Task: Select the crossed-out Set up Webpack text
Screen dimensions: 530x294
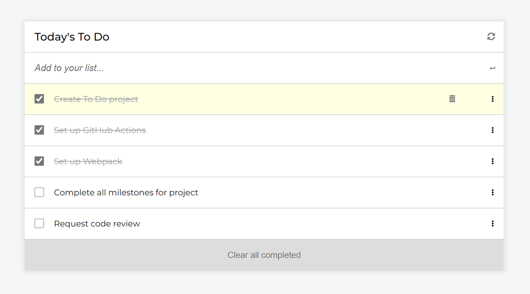Action: pos(88,162)
